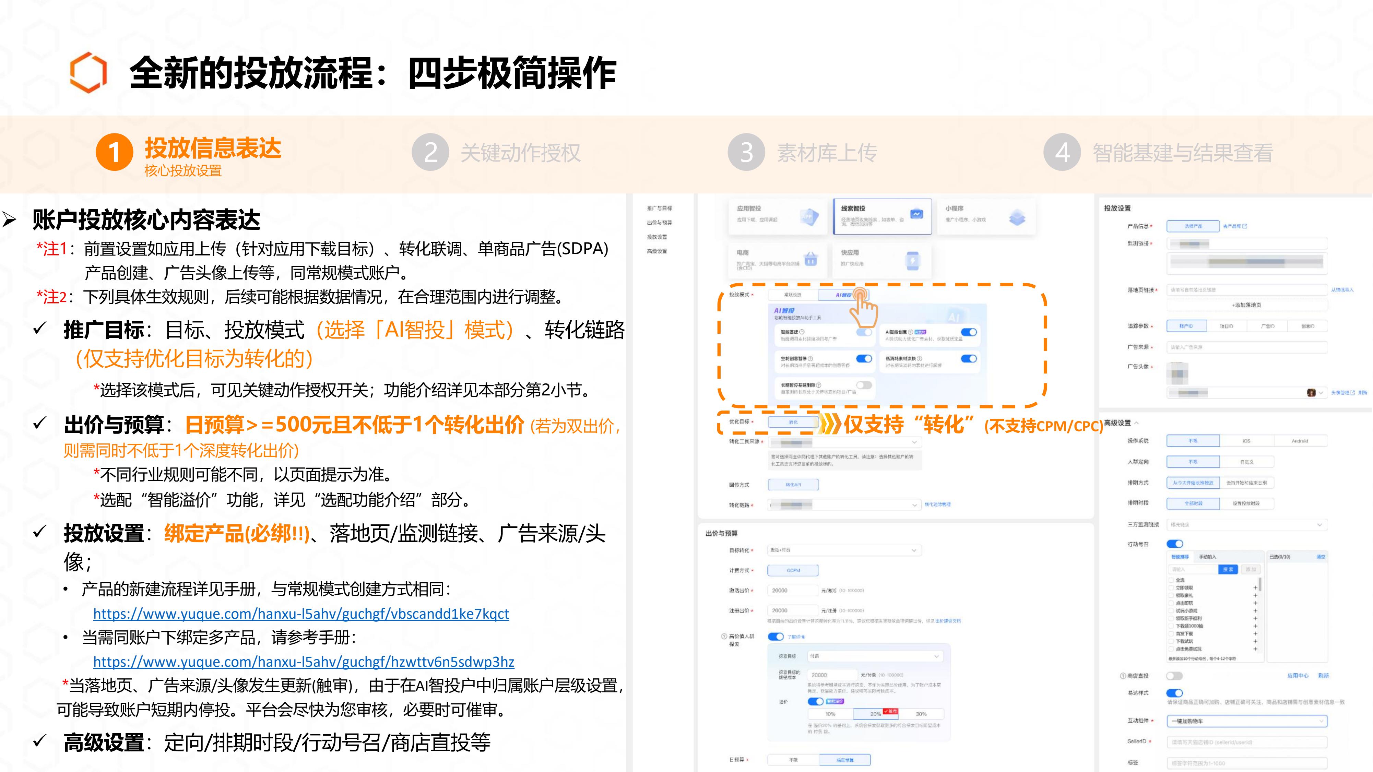Image resolution: width=1373 pixels, height=772 pixels.
Task: Check the 全选 checkbox in 行动号召
Action: pyautogui.click(x=1172, y=580)
